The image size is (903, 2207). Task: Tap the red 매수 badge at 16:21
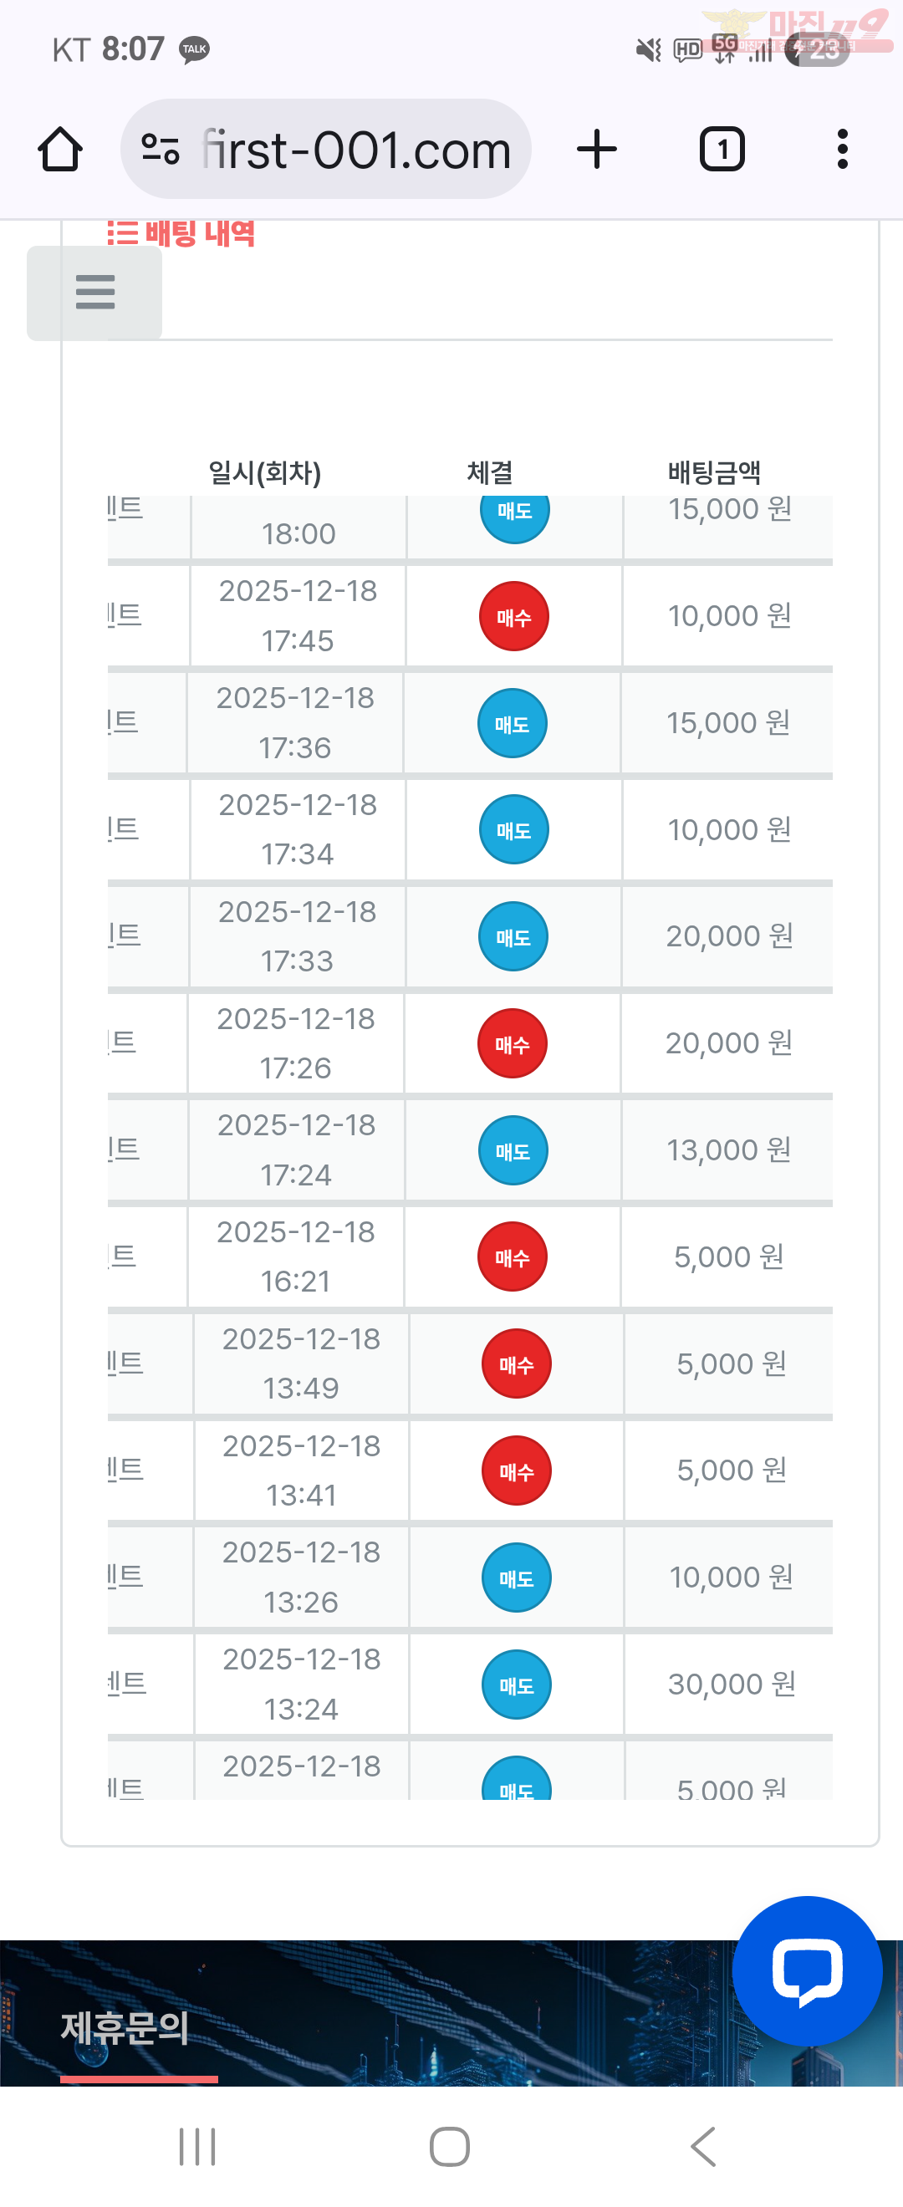tap(513, 1256)
